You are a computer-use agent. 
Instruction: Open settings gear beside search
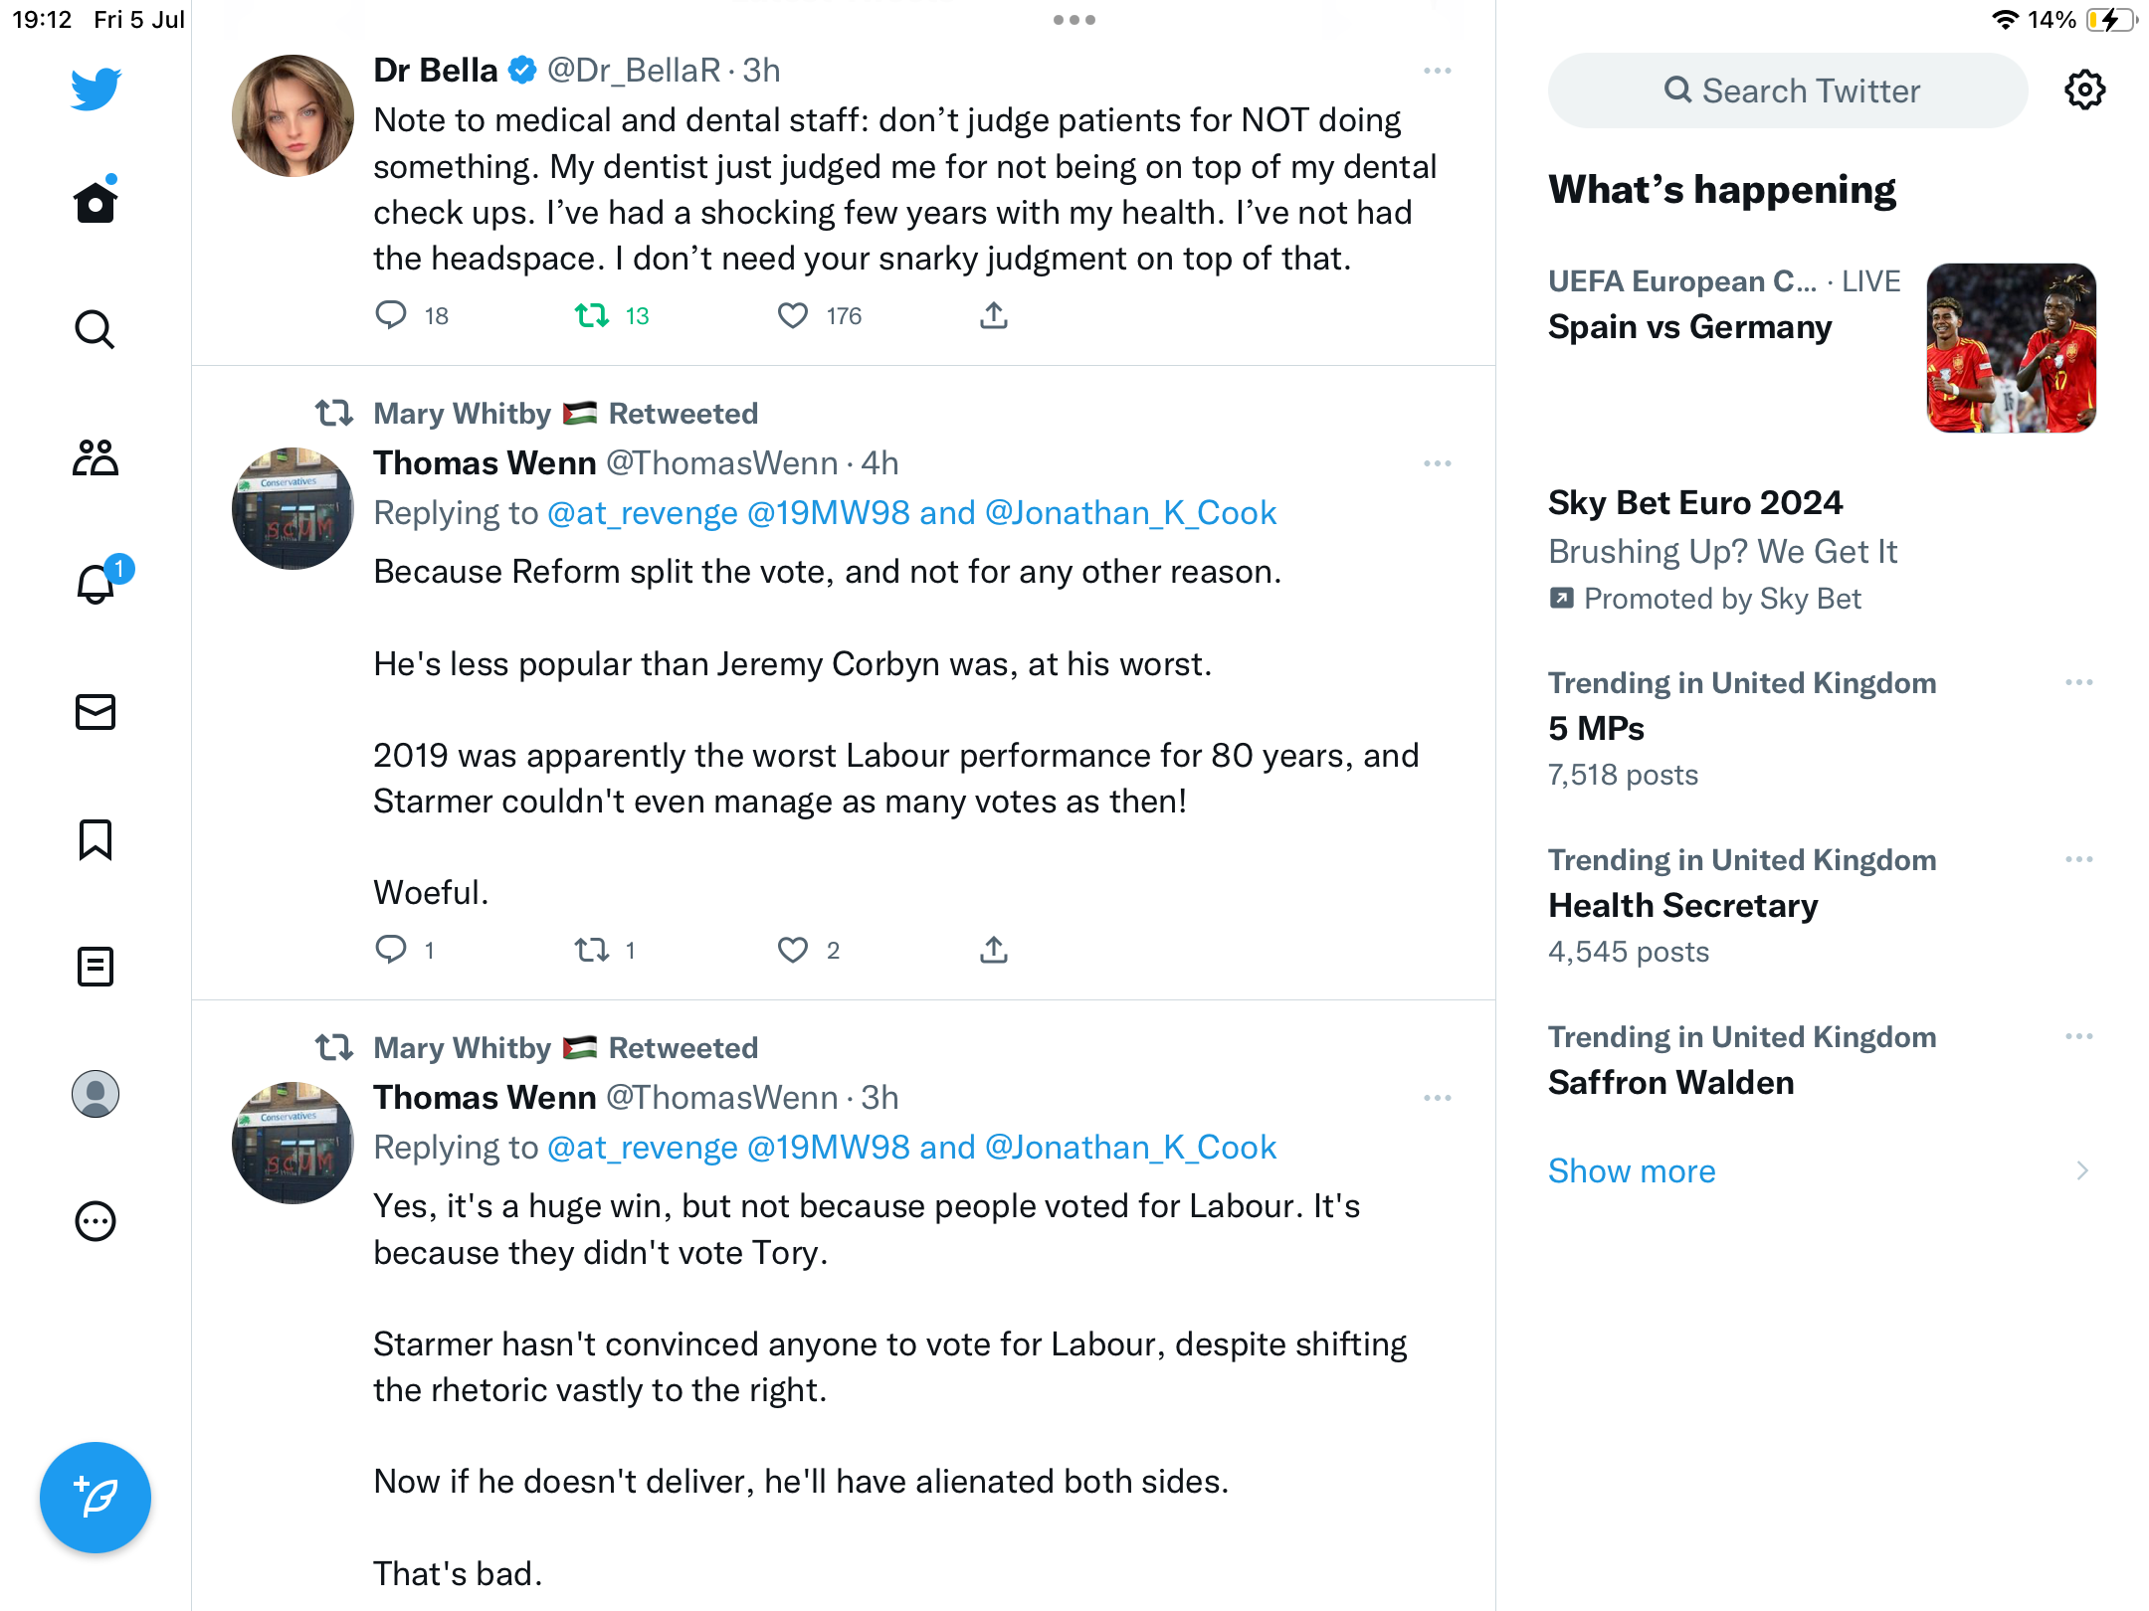pyautogui.click(x=2084, y=90)
